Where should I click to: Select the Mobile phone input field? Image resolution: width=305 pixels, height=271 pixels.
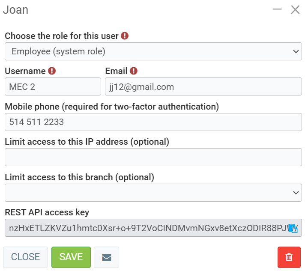click(153, 122)
